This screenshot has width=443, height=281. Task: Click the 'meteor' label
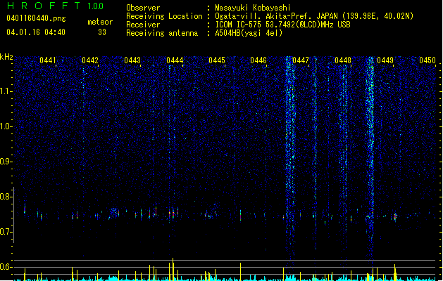[100, 22]
